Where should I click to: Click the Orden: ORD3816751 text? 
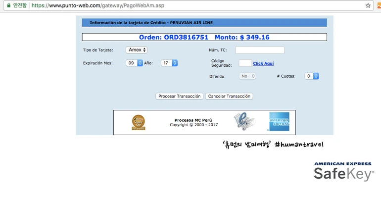click(174, 37)
